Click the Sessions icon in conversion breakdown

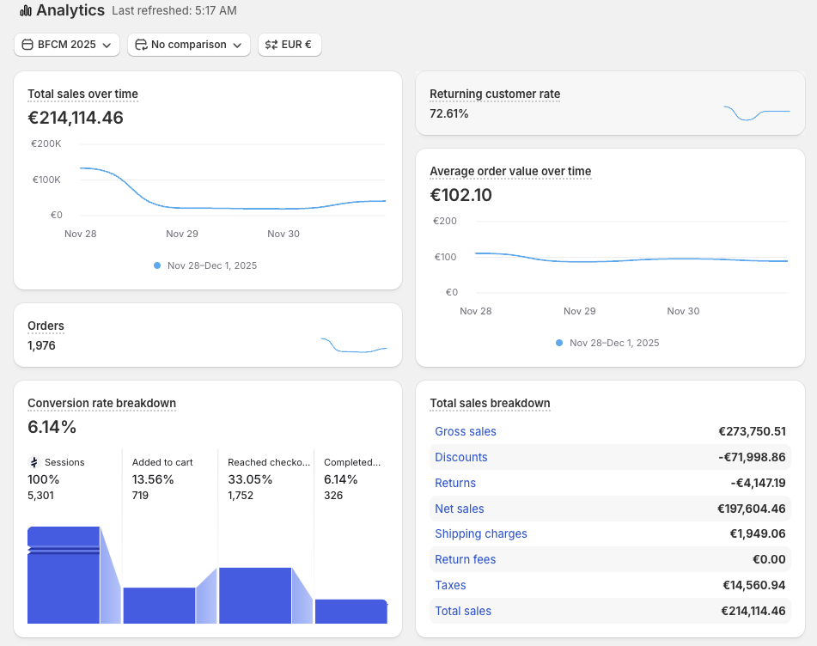point(34,462)
